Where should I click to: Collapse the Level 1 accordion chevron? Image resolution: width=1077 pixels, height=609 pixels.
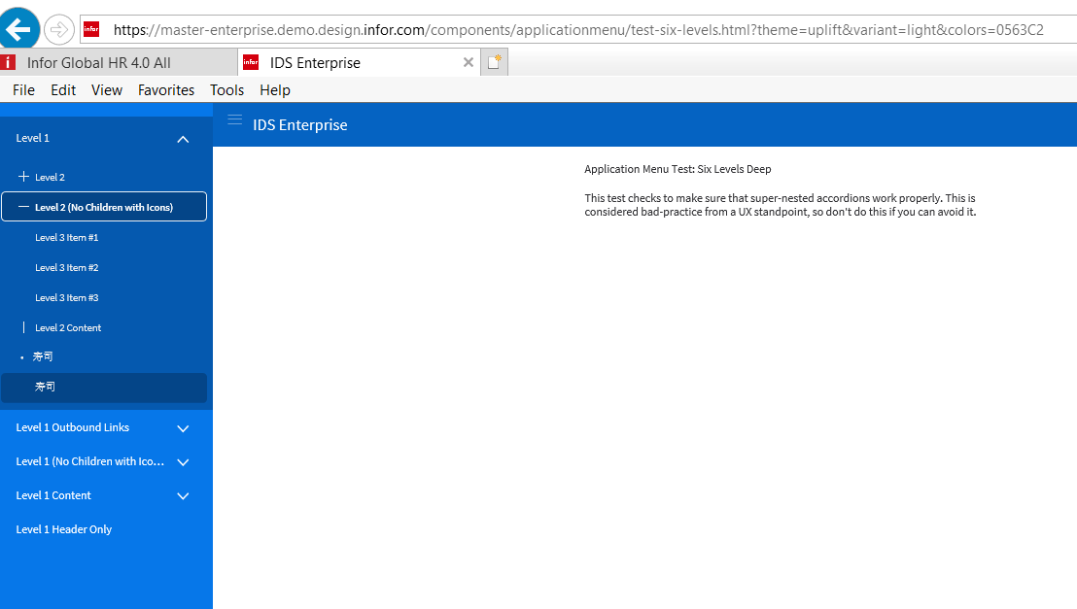coord(183,139)
